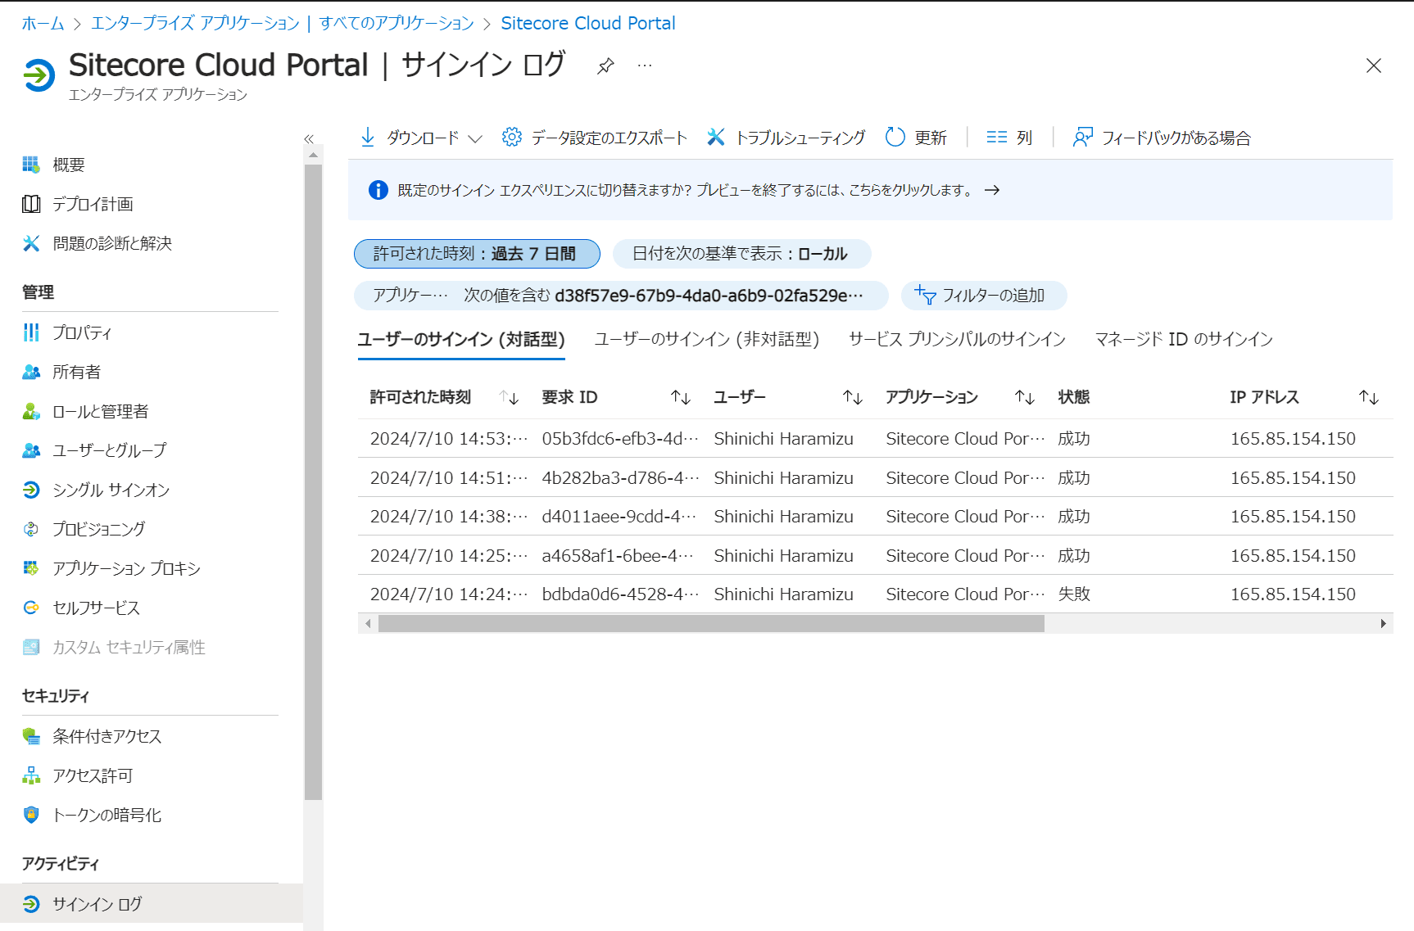Open the more options ellipsis in title
Image resolution: width=1414 pixels, height=931 pixels.
645,66
